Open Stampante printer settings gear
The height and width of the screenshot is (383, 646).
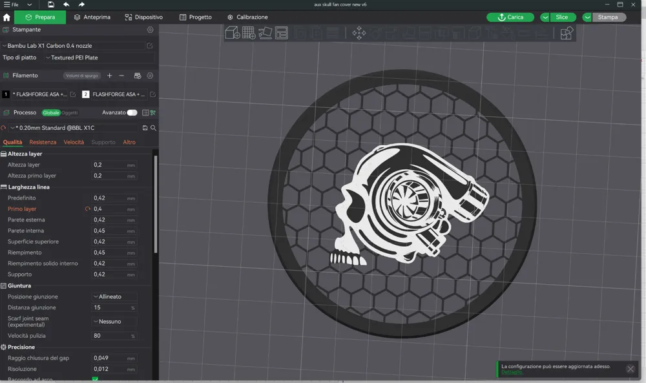pos(150,30)
